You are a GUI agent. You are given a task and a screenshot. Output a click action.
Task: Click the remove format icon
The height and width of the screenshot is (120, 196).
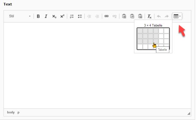click(149, 16)
